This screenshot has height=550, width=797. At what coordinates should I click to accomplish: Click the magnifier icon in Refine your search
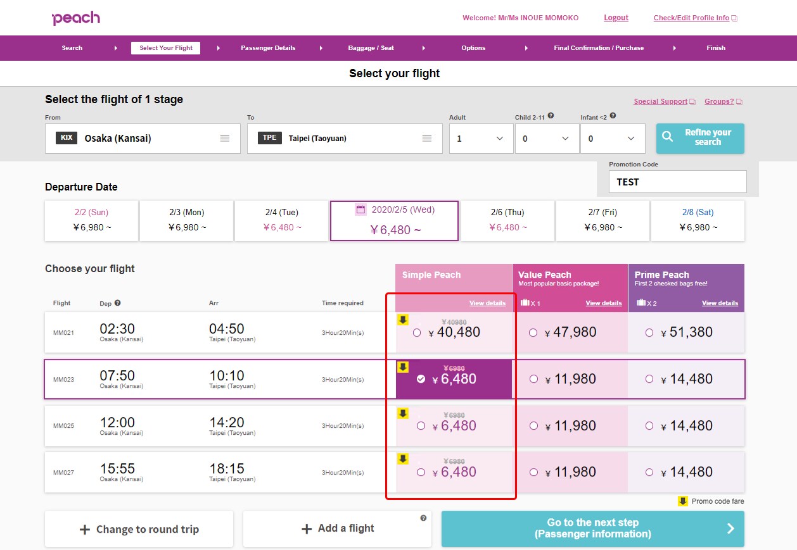pyautogui.click(x=668, y=137)
